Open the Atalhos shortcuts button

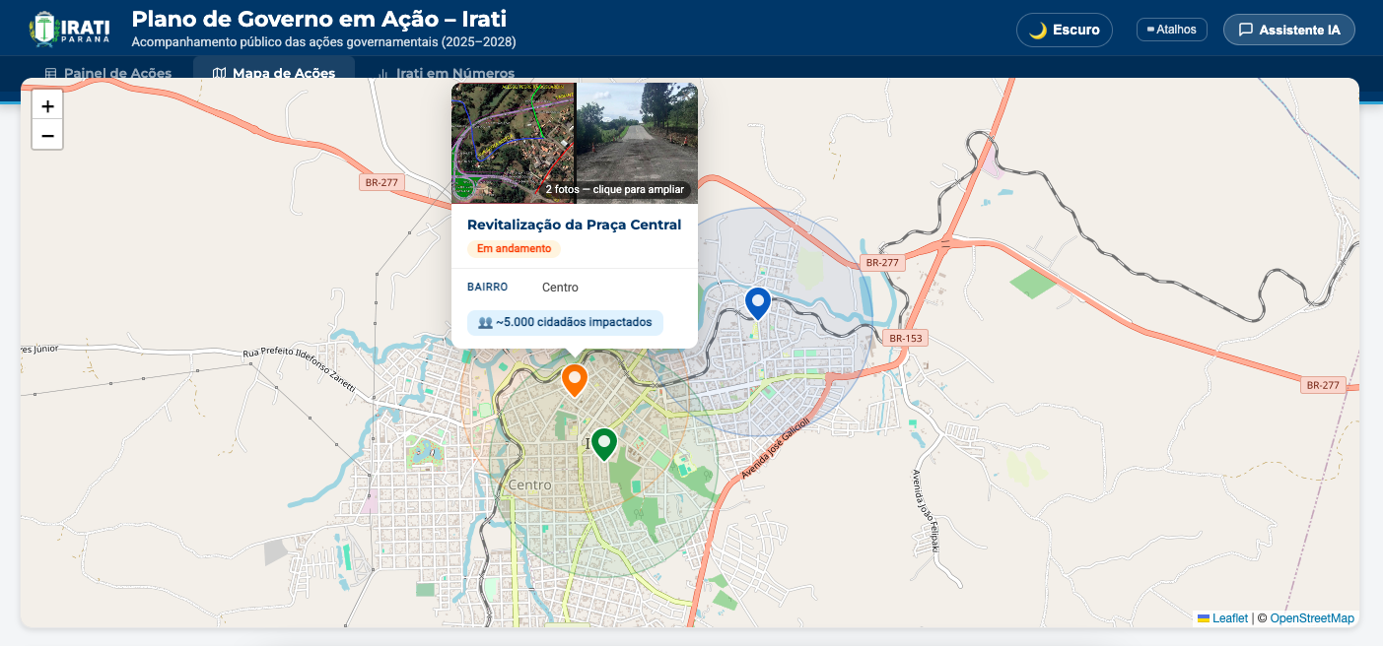point(1171,30)
